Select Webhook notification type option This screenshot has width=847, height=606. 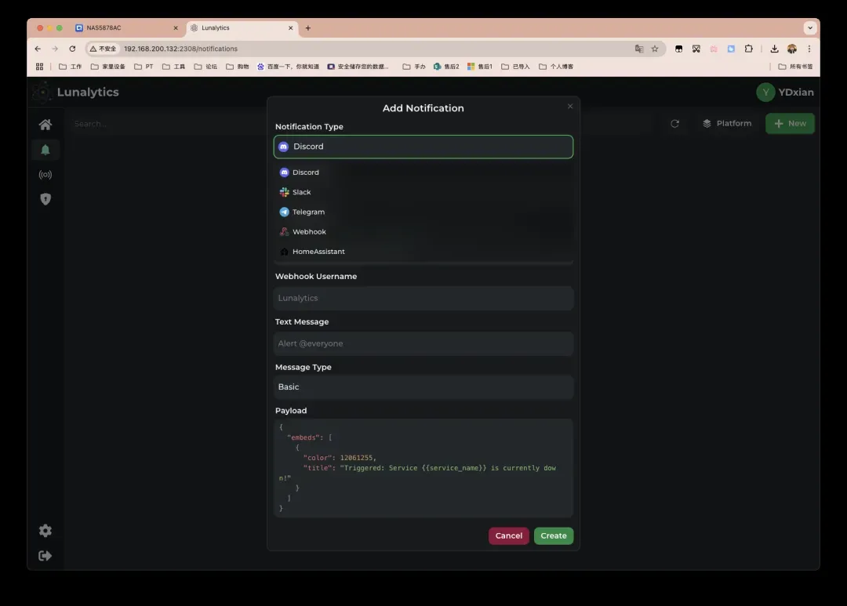tap(309, 232)
